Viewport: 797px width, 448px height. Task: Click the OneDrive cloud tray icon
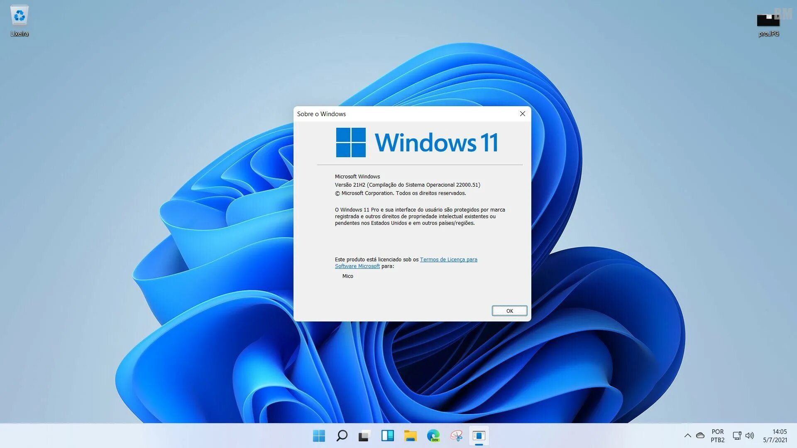pyautogui.click(x=700, y=436)
